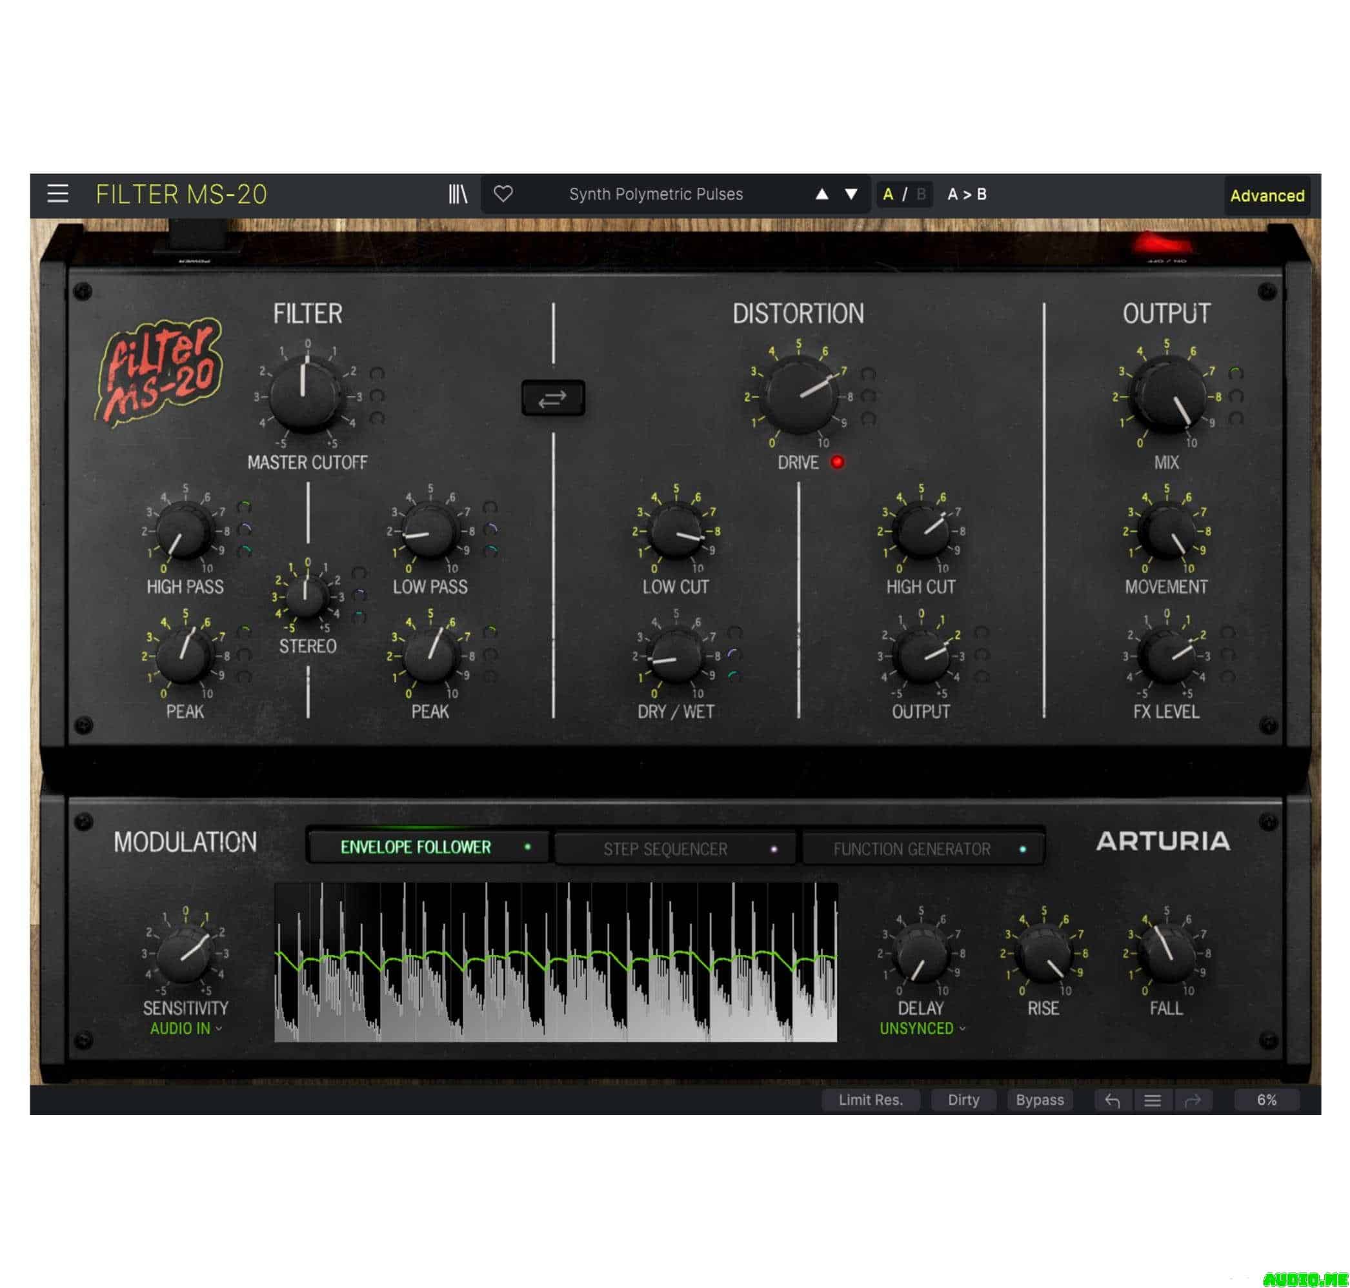Open the preset name Synth Polymetric Pulses
1350x1288 pixels.
(656, 194)
